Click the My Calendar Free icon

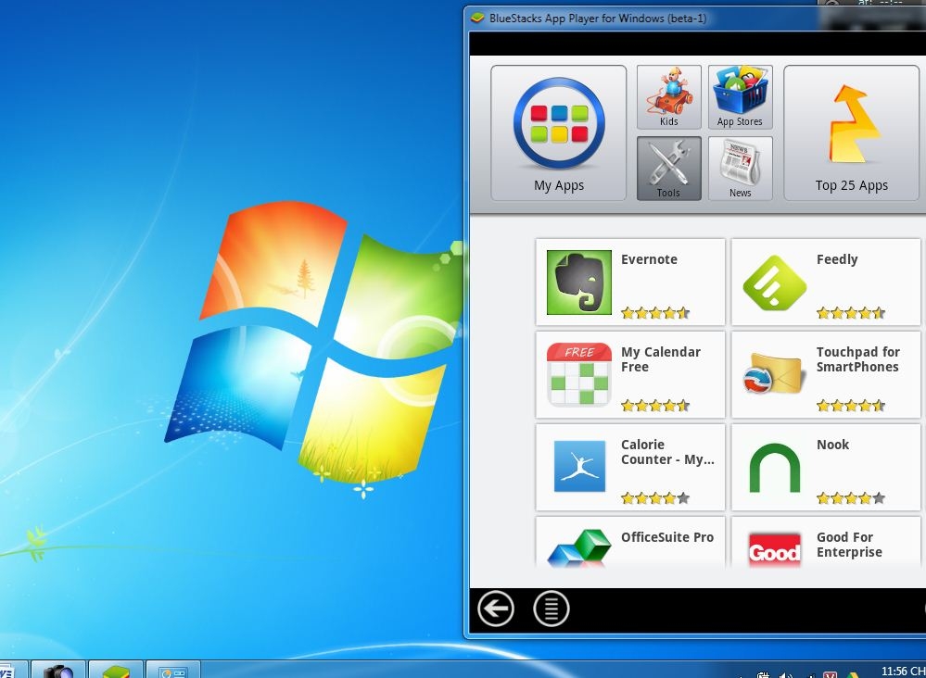pos(578,374)
